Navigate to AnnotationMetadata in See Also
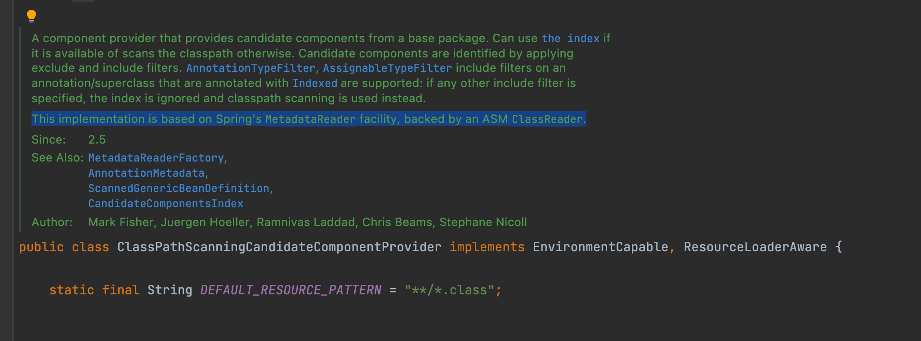This screenshot has height=341, width=921. 147,173
